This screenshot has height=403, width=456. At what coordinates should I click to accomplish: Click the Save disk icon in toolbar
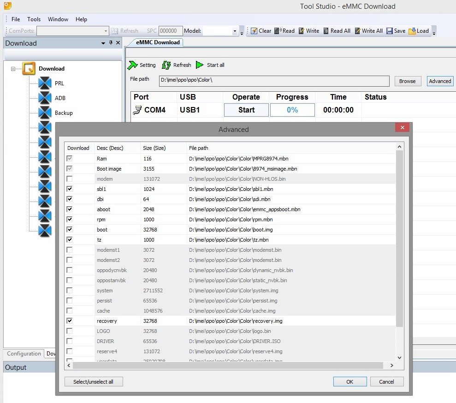tap(390, 31)
